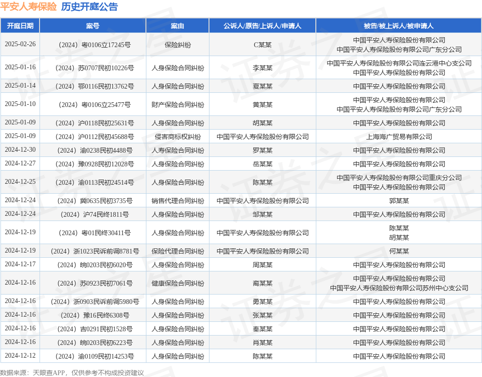Click the 数据来源 天眼查APP footer note
The height and width of the screenshot is (377, 482).
72,373
